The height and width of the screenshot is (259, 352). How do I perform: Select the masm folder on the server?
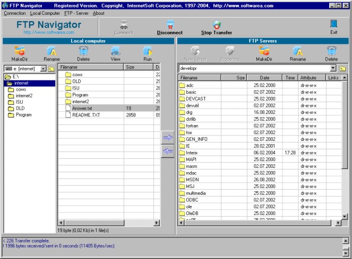point(260,166)
